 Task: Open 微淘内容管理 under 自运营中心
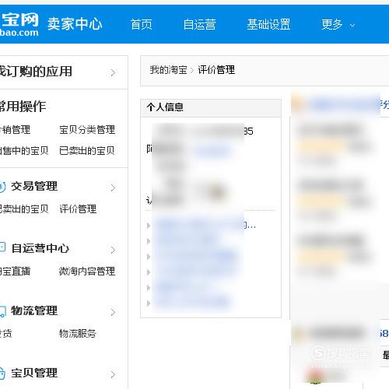click(87, 272)
